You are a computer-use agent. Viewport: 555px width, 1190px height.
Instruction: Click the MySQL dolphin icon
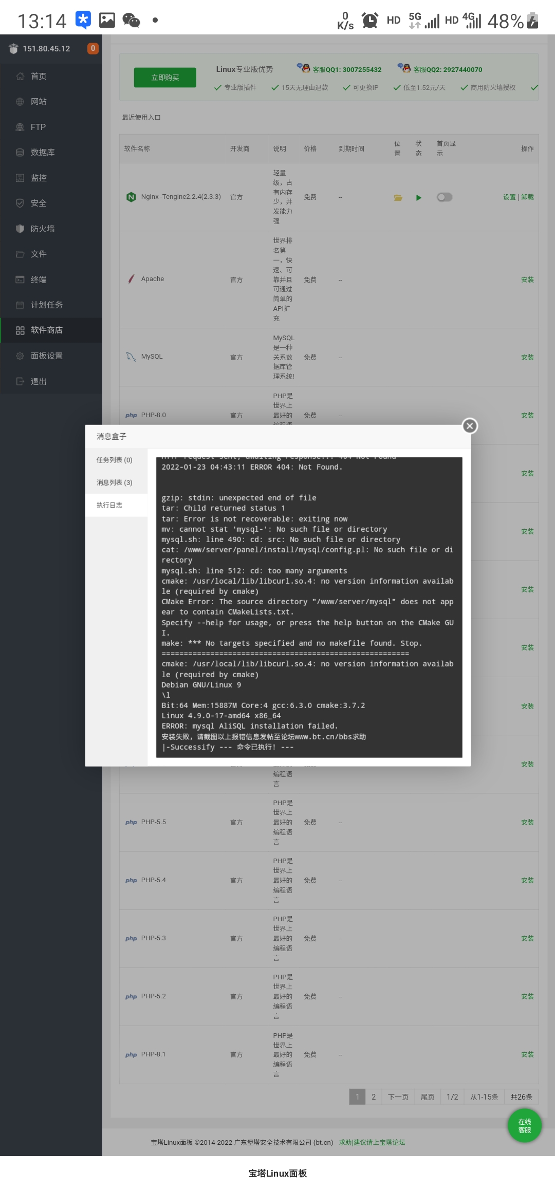pyautogui.click(x=131, y=357)
